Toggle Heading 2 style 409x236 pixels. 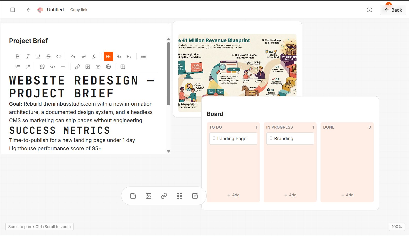119,56
